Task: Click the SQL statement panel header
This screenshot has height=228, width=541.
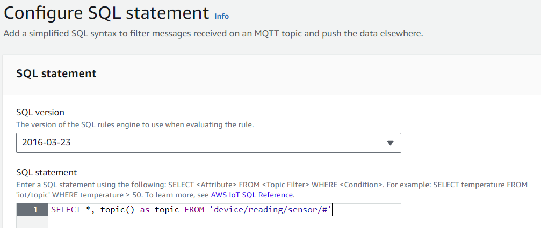Action: (x=56, y=73)
